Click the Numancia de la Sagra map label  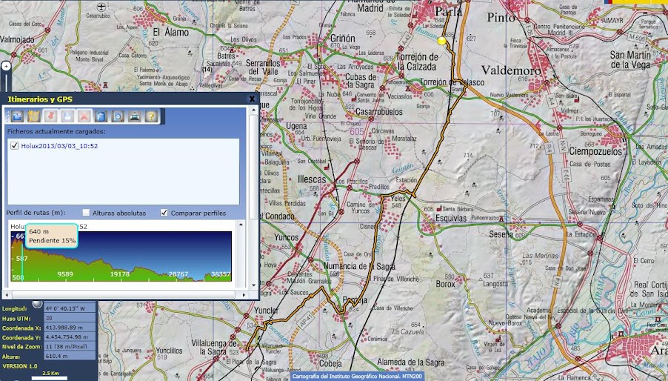(x=359, y=266)
